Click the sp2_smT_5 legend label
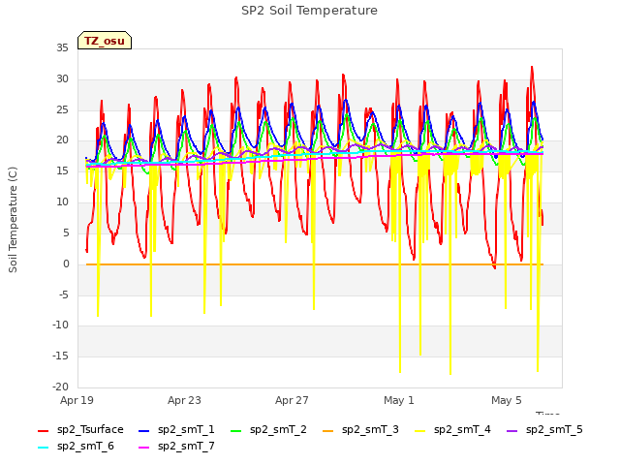Screen dimensions: 620x465 point(554,429)
